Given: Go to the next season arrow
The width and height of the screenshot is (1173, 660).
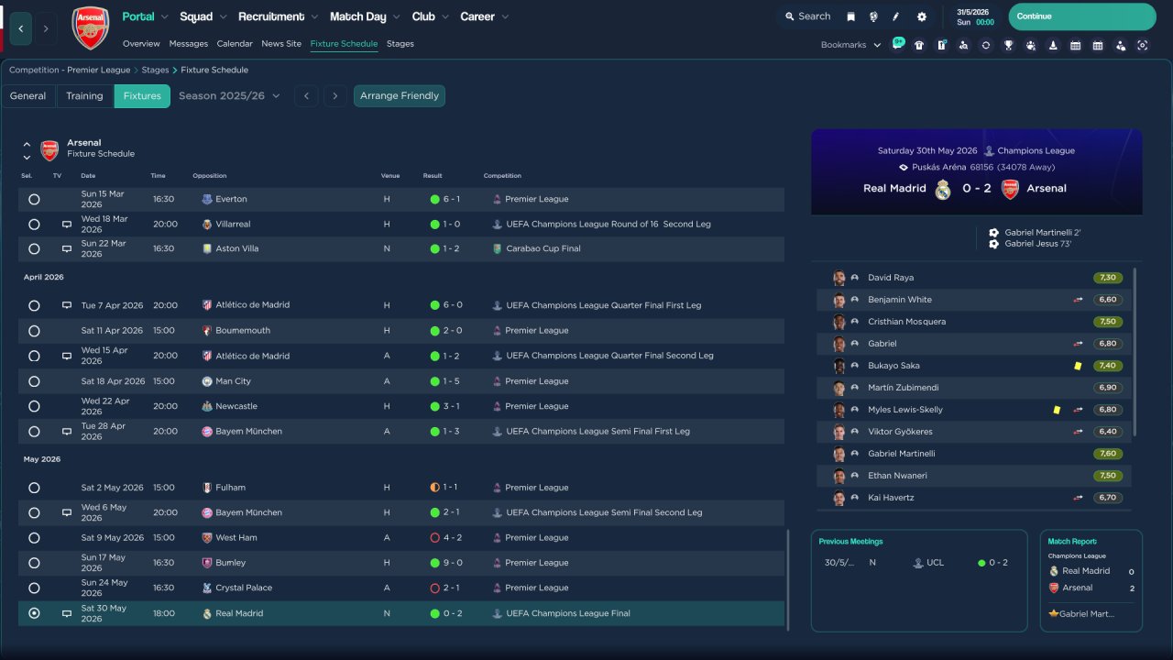Looking at the screenshot, I should click(334, 96).
